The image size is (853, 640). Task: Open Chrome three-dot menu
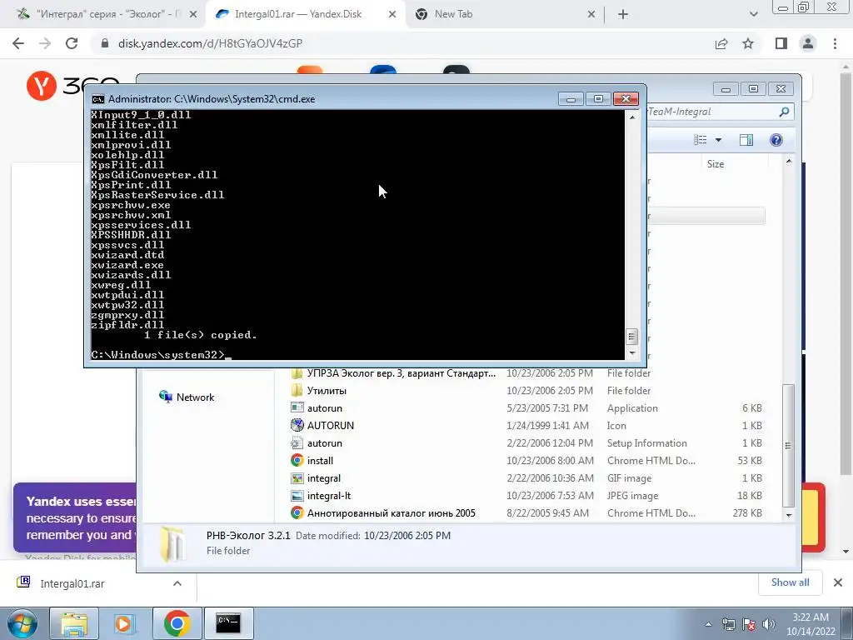(x=835, y=43)
